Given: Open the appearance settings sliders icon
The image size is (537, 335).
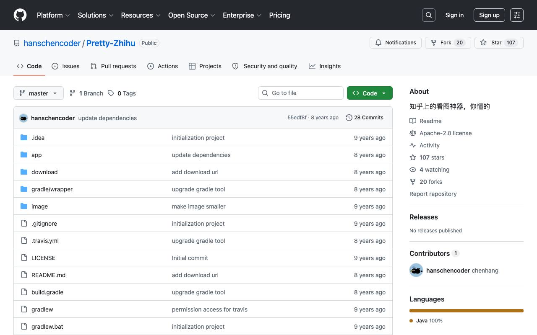Looking at the screenshot, I should coord(517,15).
